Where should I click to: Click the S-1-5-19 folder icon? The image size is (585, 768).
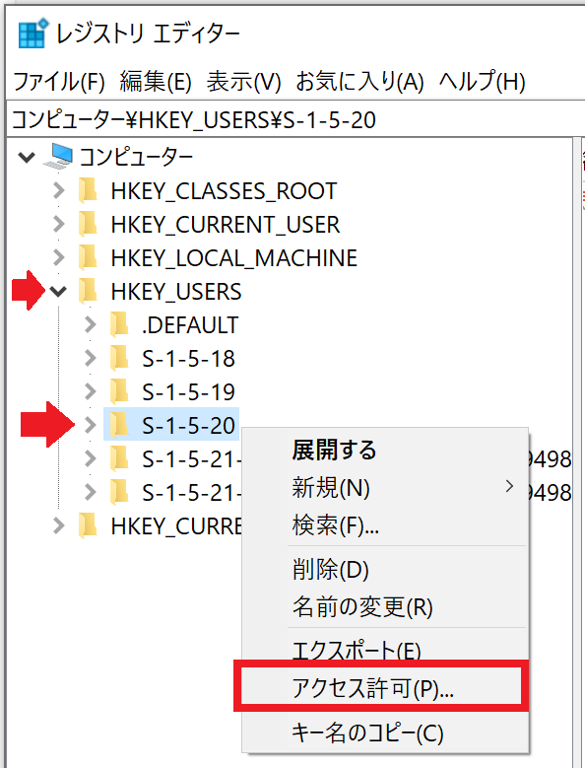point(119,391)
